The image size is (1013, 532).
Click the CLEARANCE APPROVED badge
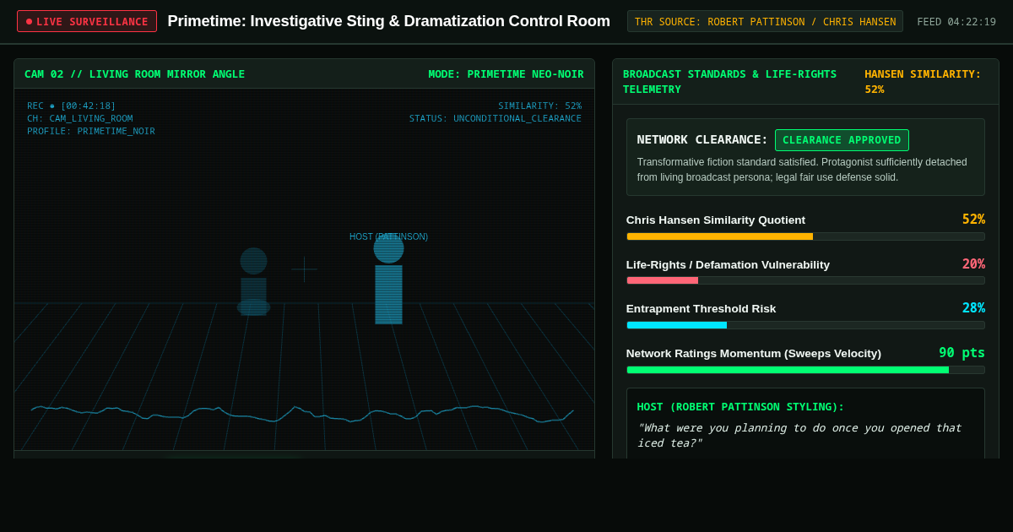pos(842,140)
